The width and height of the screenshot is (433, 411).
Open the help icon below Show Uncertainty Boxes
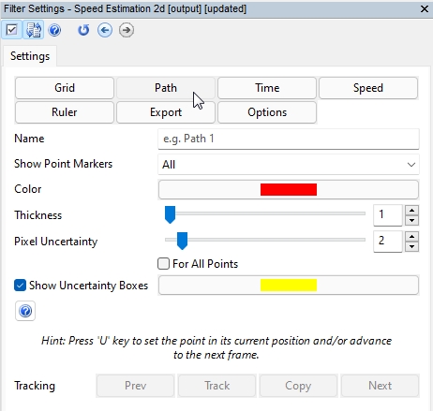tap(25, 311)
